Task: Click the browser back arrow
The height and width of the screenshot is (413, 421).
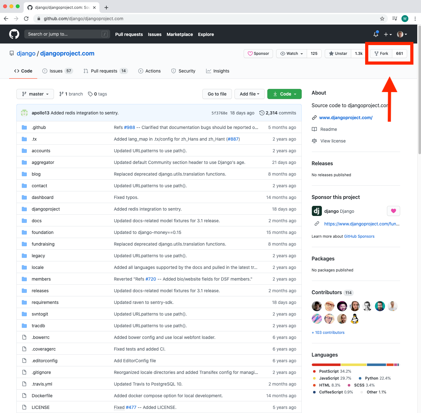Action: pos(6,19)
